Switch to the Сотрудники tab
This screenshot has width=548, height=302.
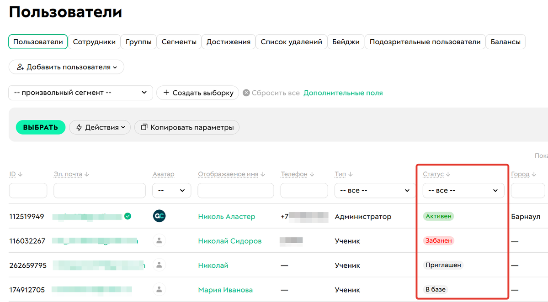tap(94, 41)
